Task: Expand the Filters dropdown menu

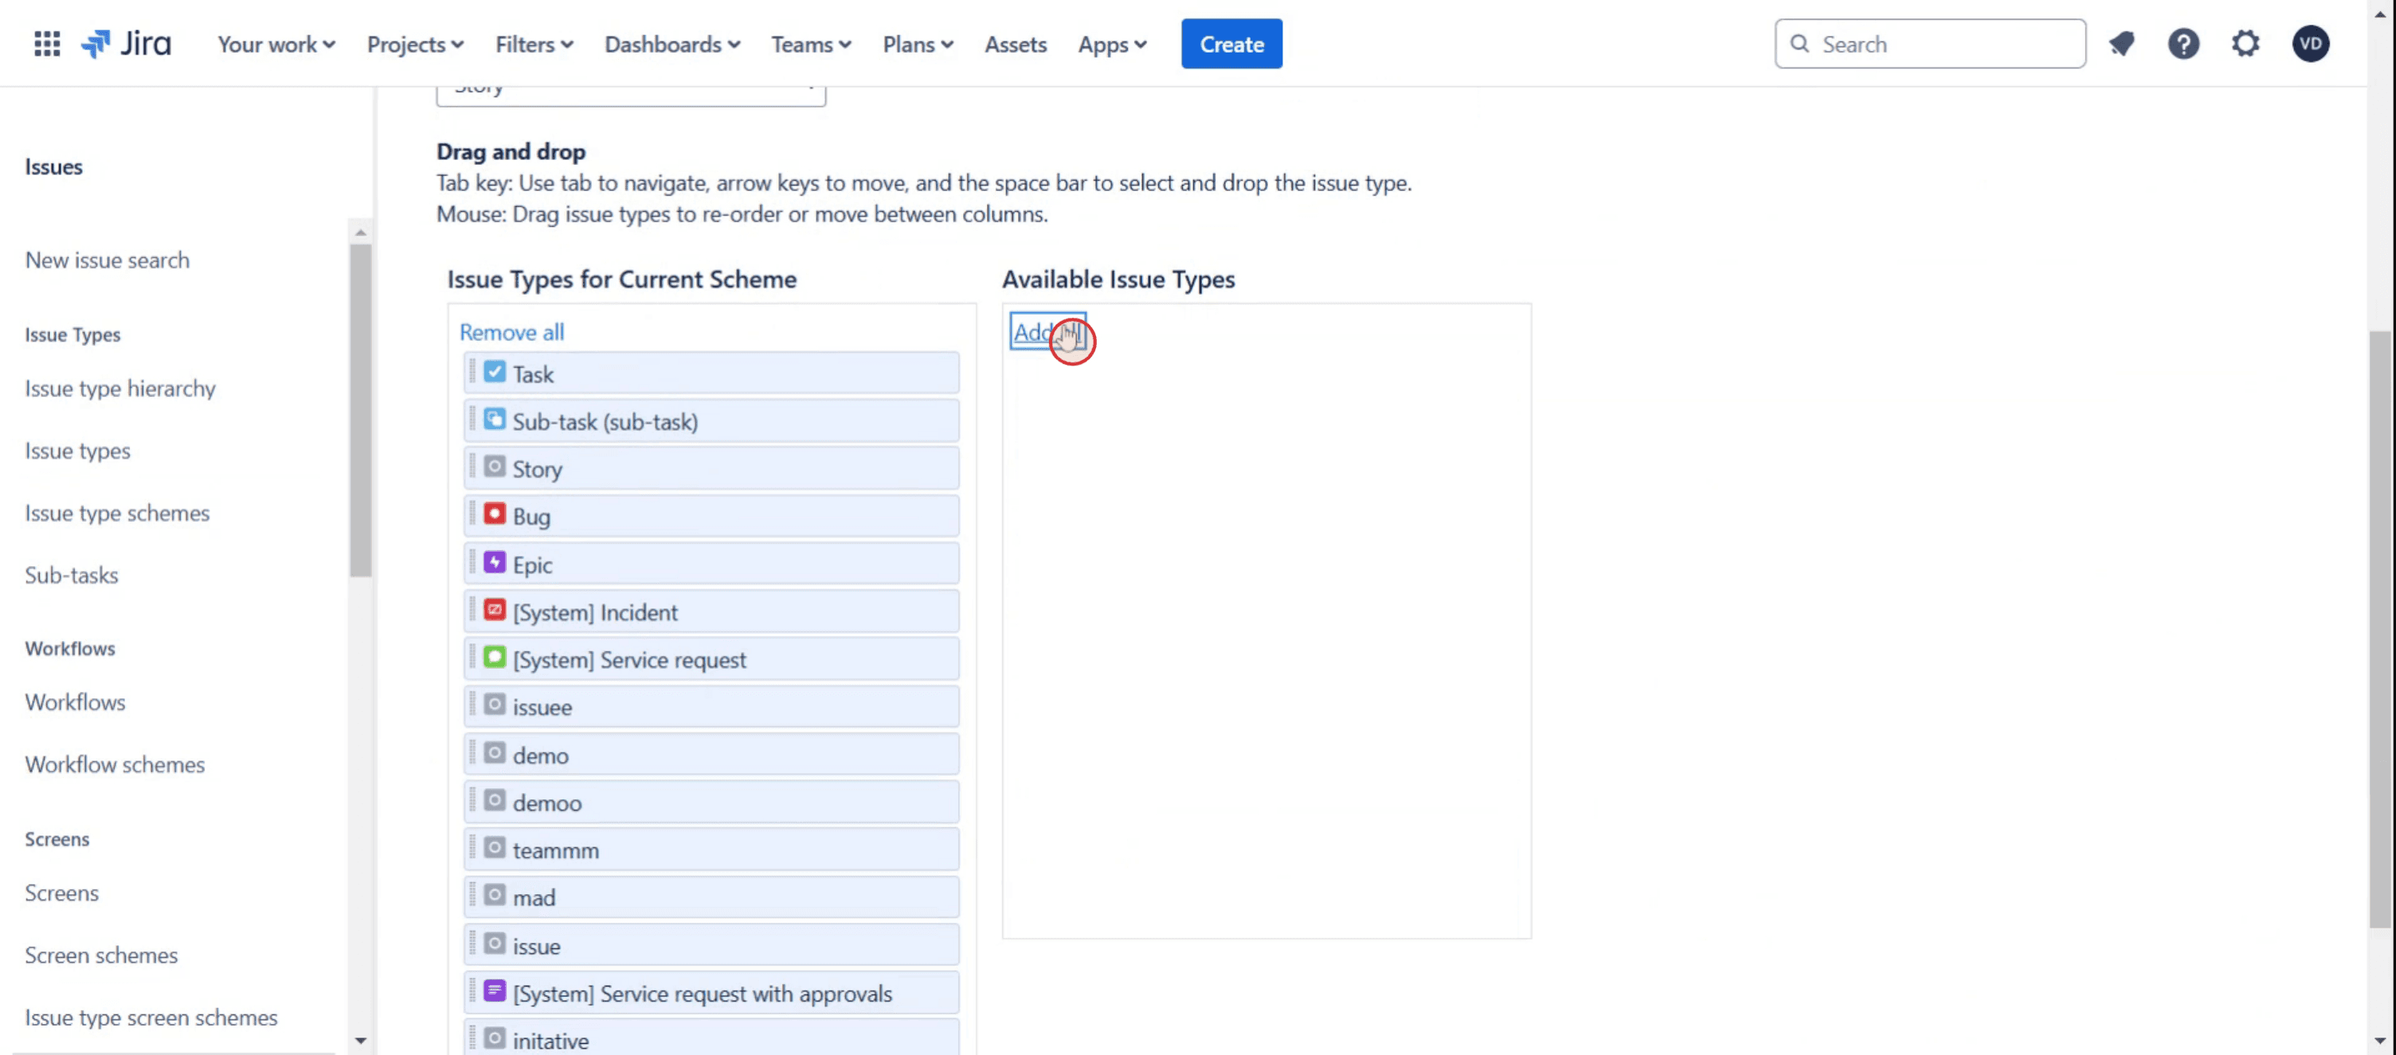Action: pos(534,44)
